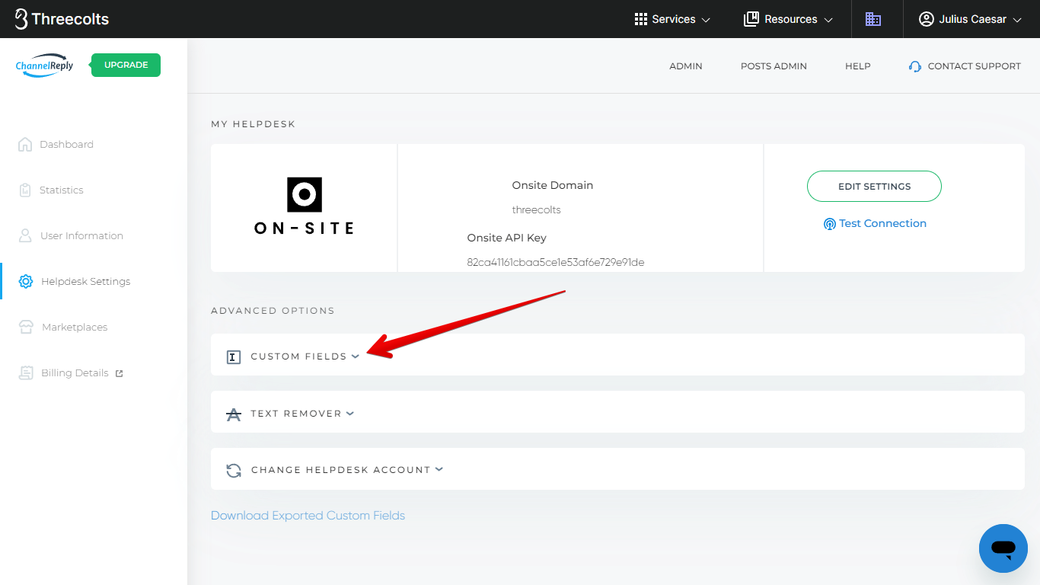
Task: Open Billing Details external link
Action: tap(75, 372)
